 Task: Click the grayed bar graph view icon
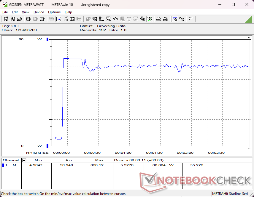tap(79, 19)
